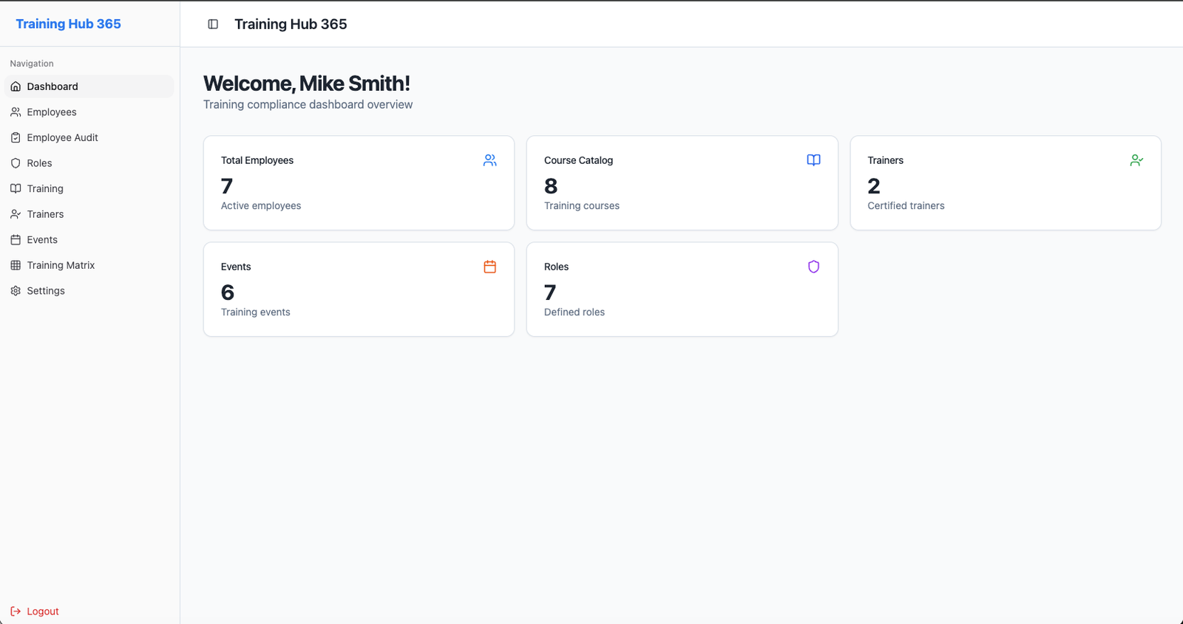Click the Trainers card title
The image size is (1183, 624).
[x=885, y=160]
